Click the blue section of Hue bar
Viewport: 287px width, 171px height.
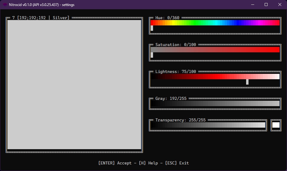[x=239, y=23]
